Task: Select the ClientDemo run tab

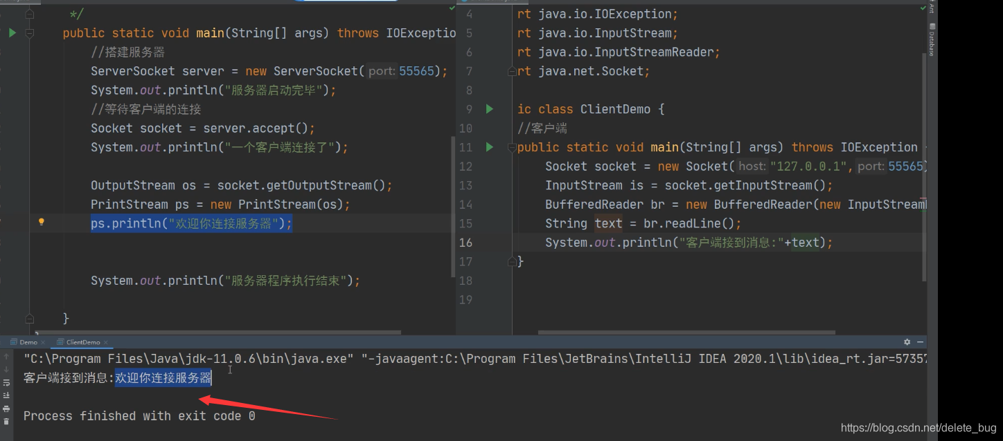Action: [78, 342]
